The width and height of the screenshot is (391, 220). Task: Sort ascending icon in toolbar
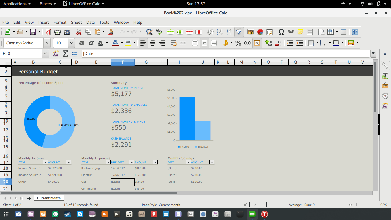click(x=220, y=32)
